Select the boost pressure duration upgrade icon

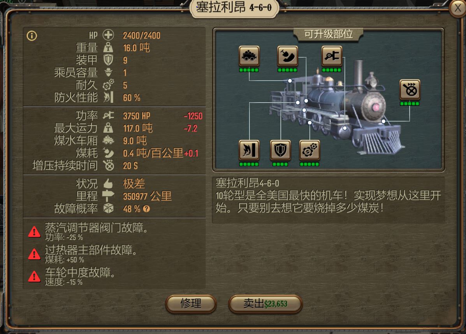410,89
